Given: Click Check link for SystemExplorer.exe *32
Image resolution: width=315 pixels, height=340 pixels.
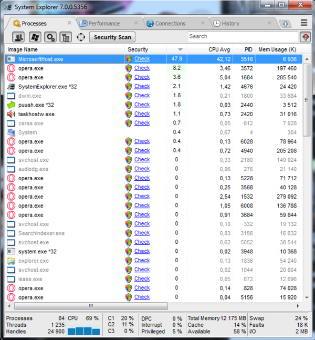Looking at the screenshot, I should tap(142, 86).
